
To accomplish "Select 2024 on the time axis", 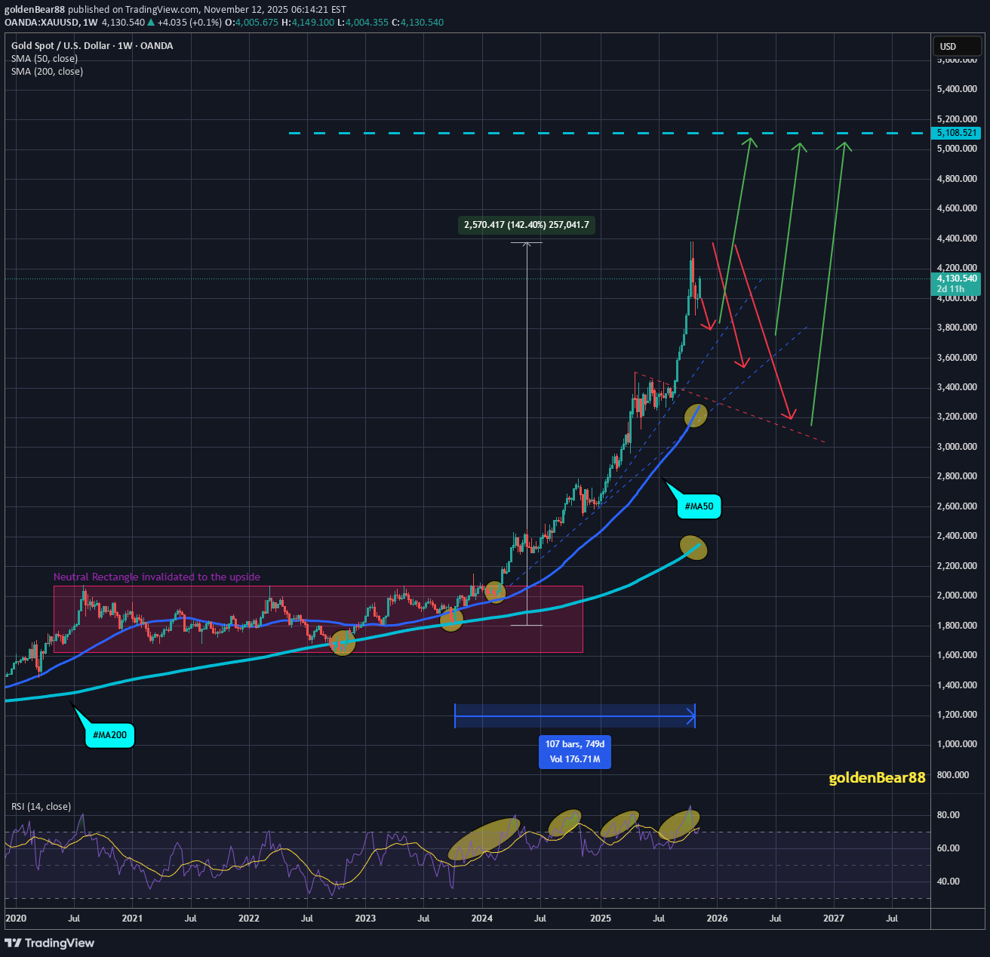I will (481, 919).
